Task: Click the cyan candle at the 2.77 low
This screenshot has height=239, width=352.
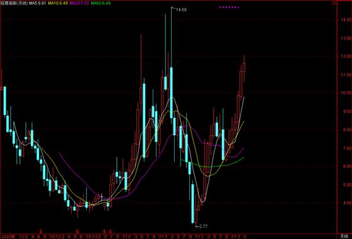Action: [192, 204]
